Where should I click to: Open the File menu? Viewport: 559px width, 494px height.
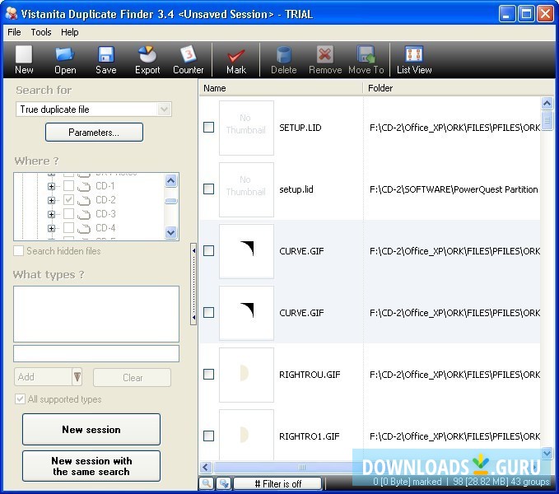[x=14, y=32]
